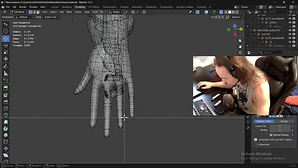This screenshot has width=298, height=168.
Task: Open the Global transform orientation dropdown
Action: [115, 12]
